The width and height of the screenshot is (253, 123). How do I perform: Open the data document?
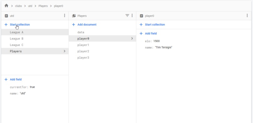point(102,32)
